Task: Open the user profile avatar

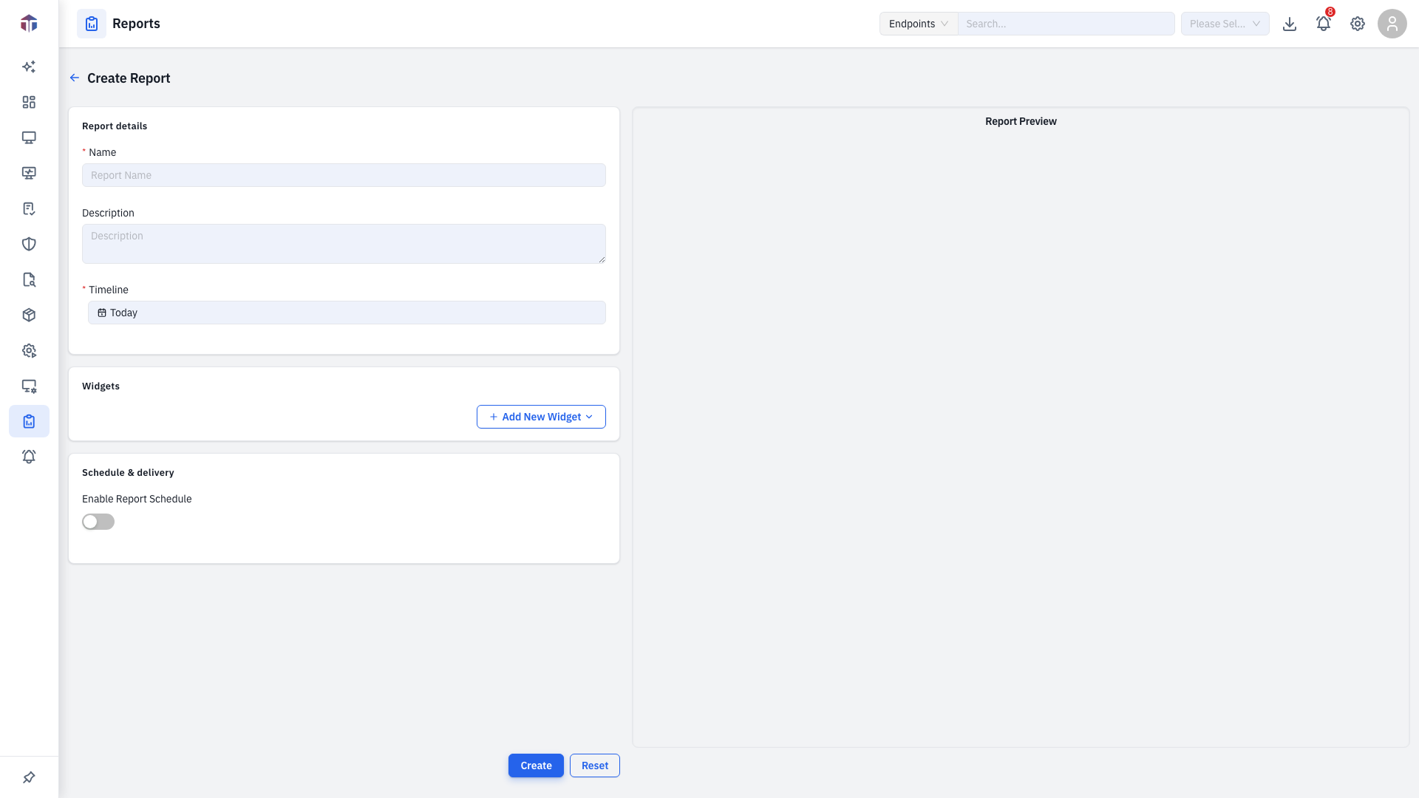Action: 1392,24
